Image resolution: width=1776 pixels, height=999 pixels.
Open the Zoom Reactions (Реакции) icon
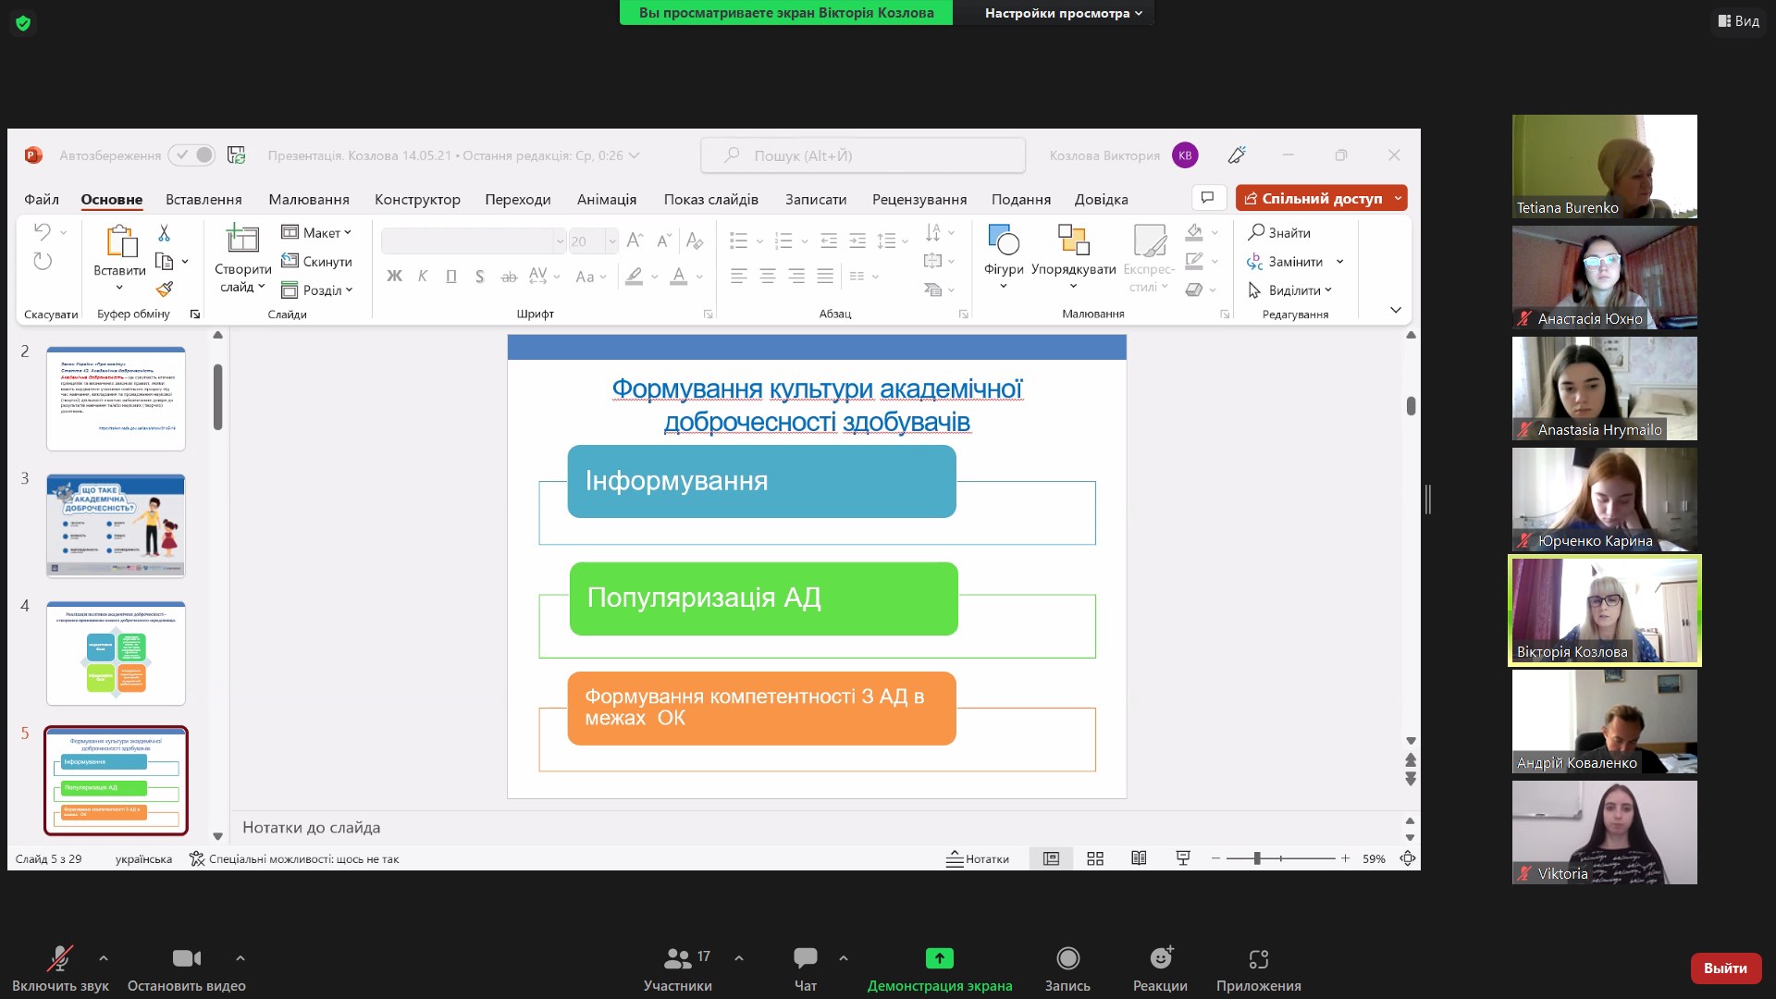pyautogui.click(x=1160, y=959)
